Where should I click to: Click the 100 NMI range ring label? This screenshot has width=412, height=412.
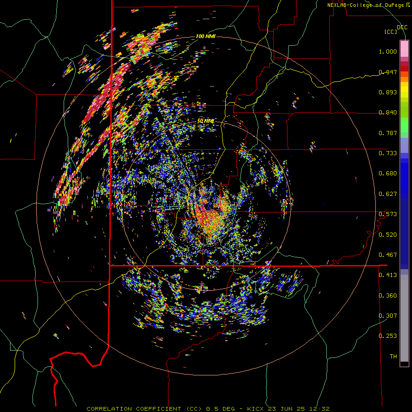(x=206, y=36)
